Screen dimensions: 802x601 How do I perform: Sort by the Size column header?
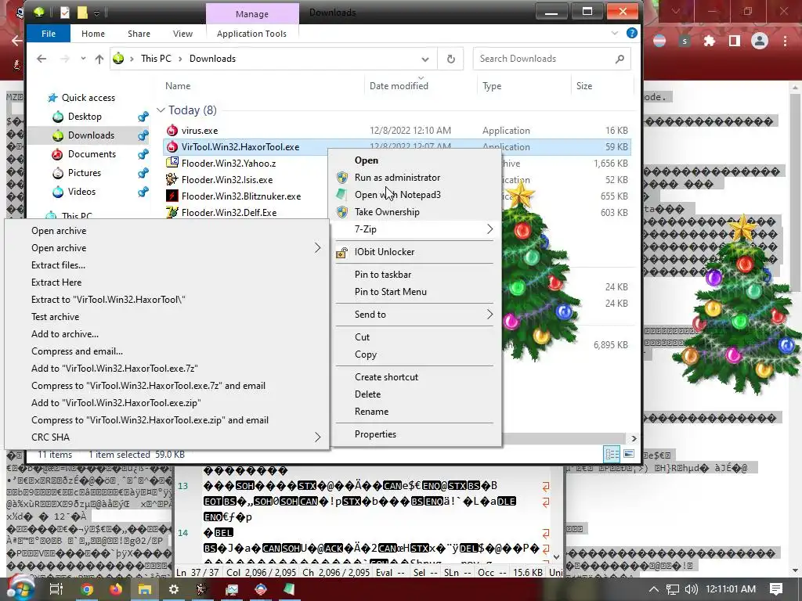(x=584, y=86)
